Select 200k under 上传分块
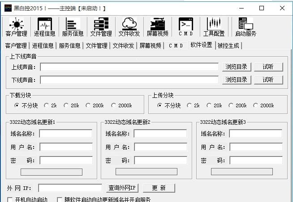This screenshot has width=293, height=202. (238, 105)
